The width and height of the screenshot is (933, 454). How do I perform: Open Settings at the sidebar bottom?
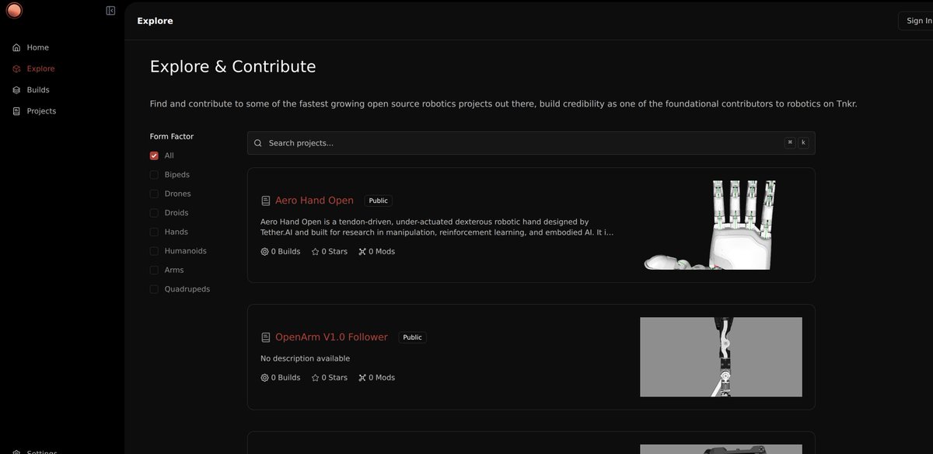(40, 451)
